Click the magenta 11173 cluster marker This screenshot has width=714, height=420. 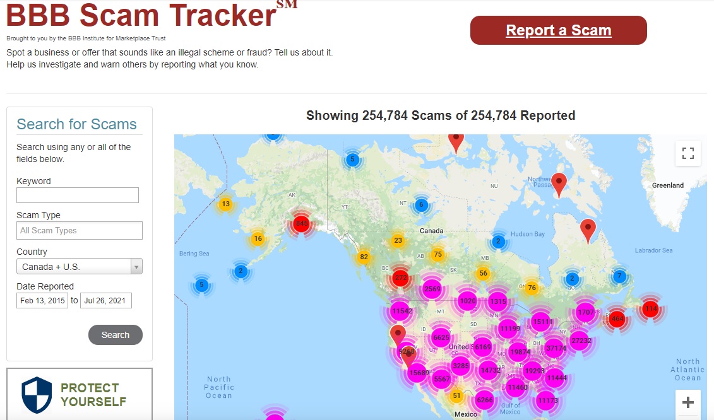547,400
